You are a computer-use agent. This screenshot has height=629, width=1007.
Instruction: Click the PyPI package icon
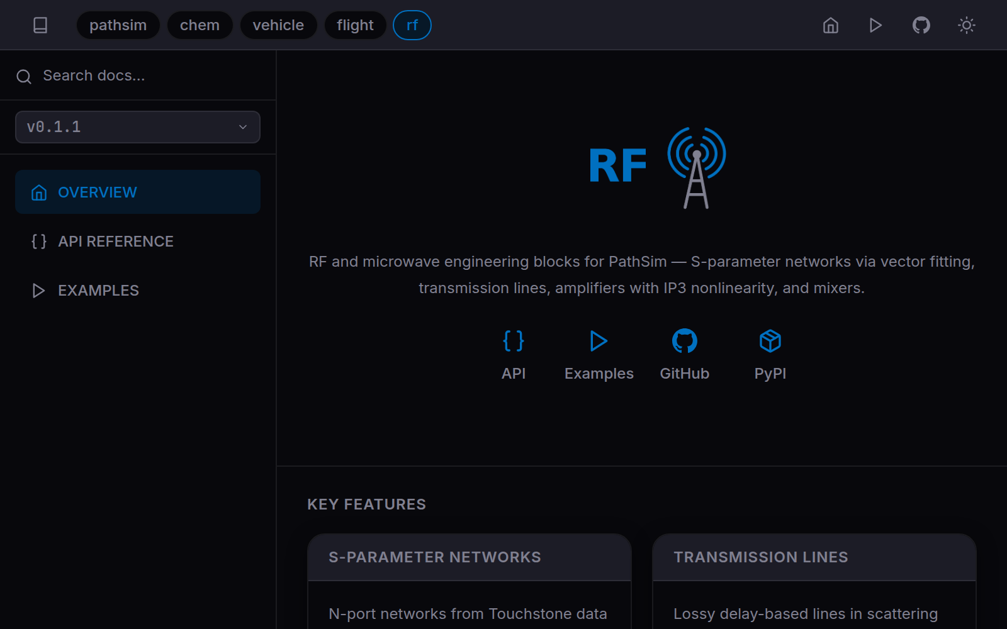pyautogui.click(x=770, y=341)
